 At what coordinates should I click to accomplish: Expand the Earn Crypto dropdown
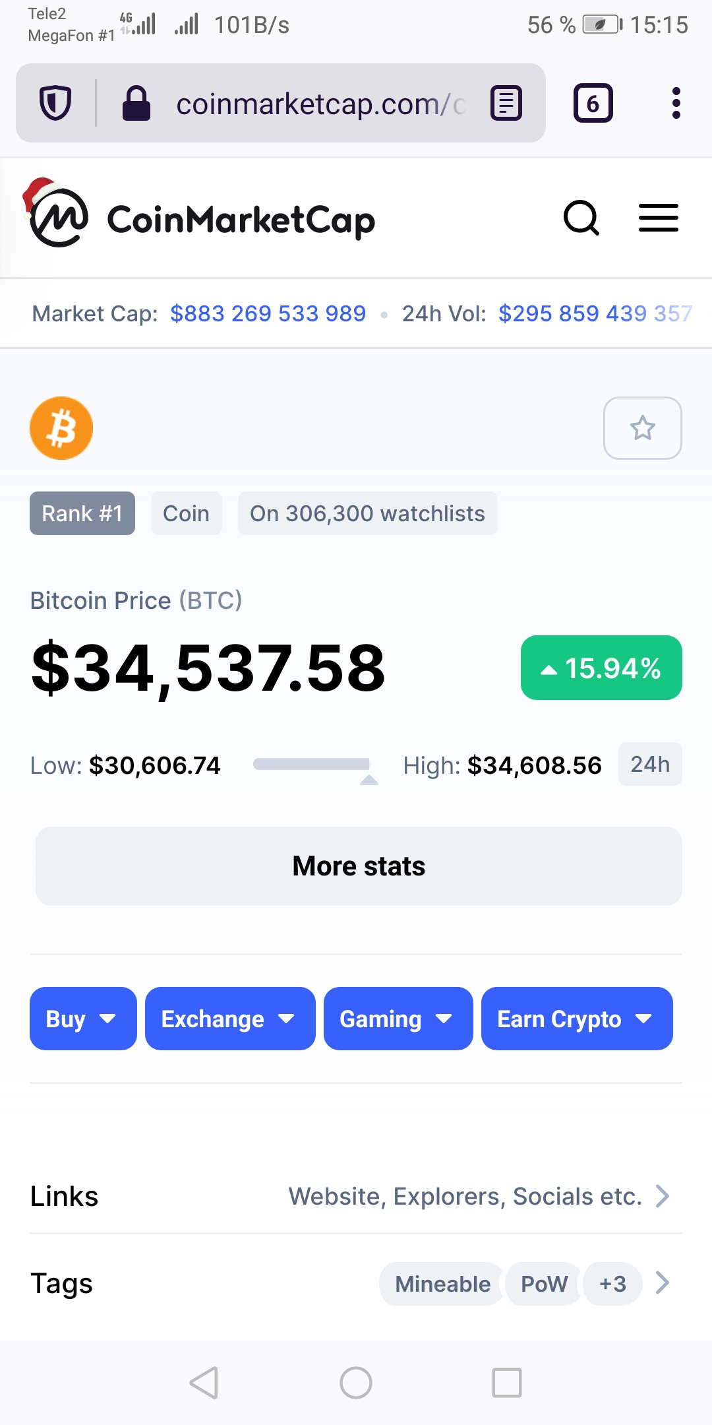tap(577, 1019)
